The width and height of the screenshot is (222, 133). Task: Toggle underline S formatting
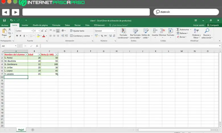pyautogui.click(x=24, y=36)
